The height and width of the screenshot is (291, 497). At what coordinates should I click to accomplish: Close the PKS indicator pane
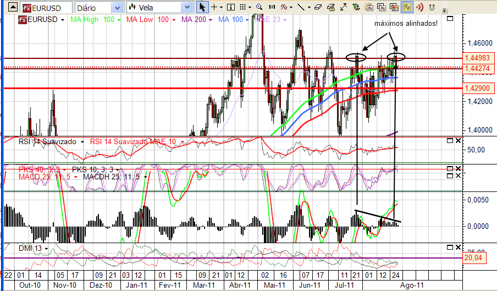pos(458,169)
